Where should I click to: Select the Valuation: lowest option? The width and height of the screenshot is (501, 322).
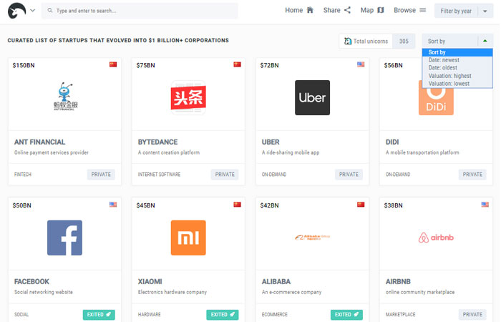coord(449,84)
